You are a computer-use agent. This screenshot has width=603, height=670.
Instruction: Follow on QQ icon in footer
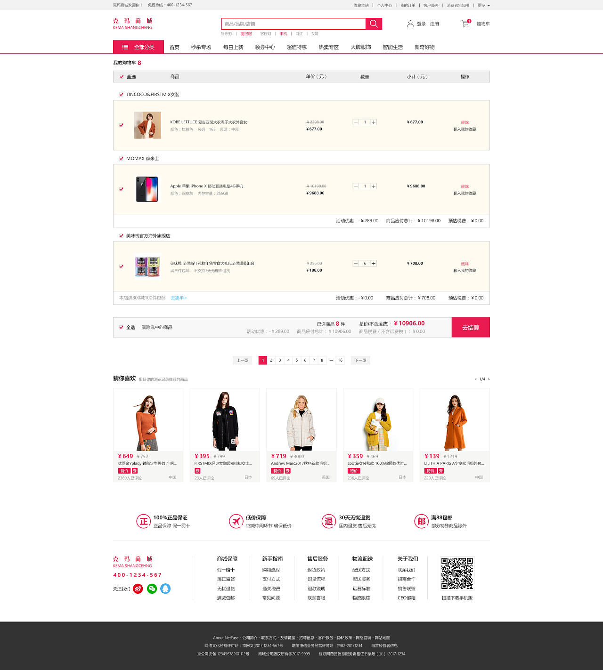(x=165, y=589)
